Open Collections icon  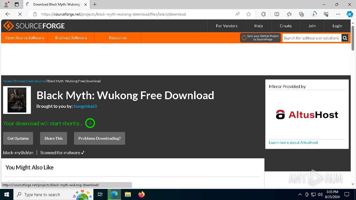tap(301, 14)
